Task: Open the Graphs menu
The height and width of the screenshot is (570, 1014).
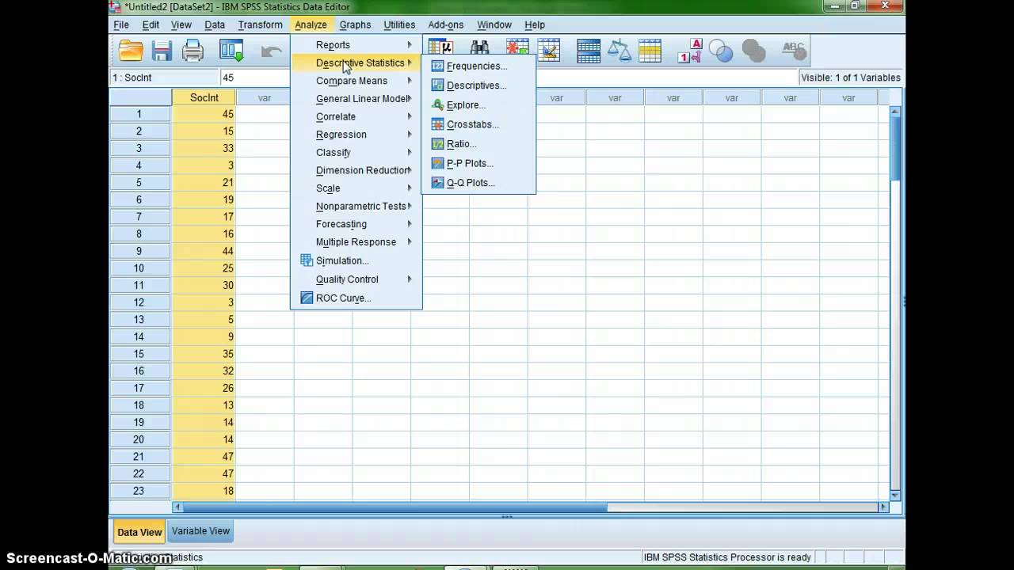Action: coord(355,25)
